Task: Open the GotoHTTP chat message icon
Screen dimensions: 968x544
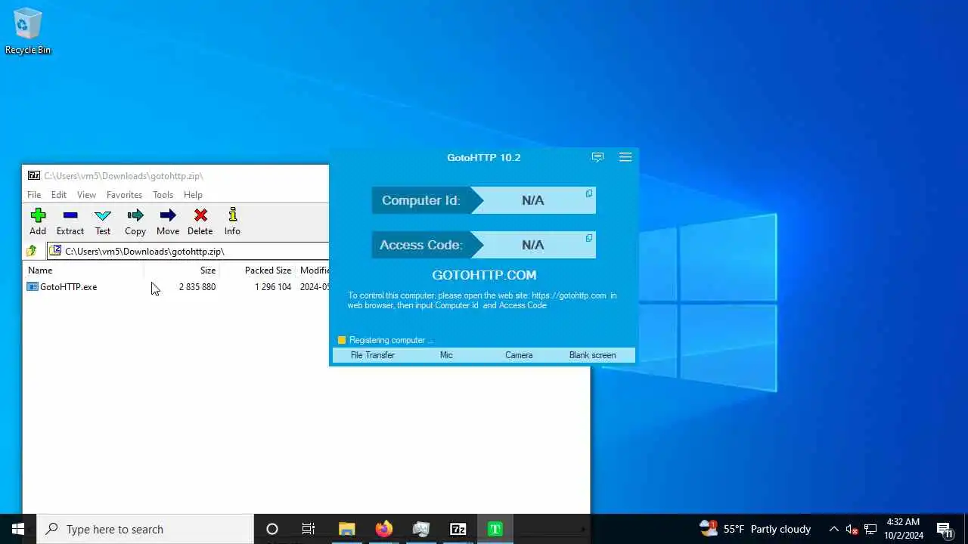Action: (597, 157)
